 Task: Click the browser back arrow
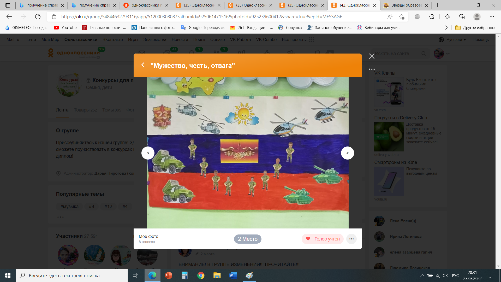pyautogui.click(x=9, y=17)
